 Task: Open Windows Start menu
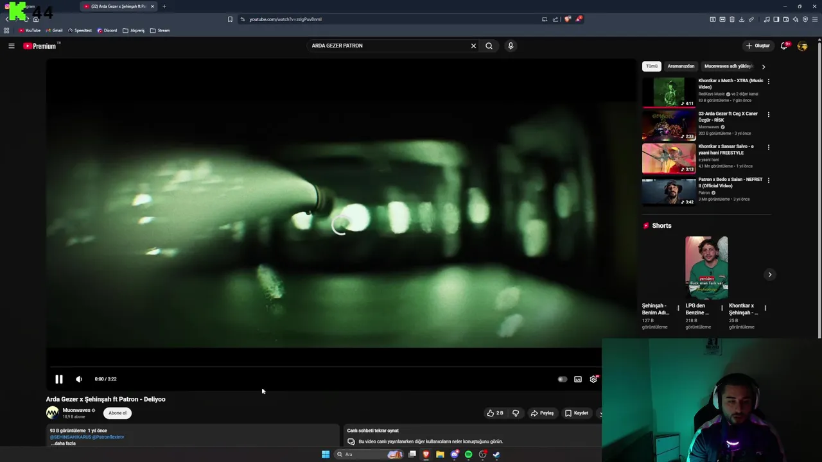tap(326, 454)
